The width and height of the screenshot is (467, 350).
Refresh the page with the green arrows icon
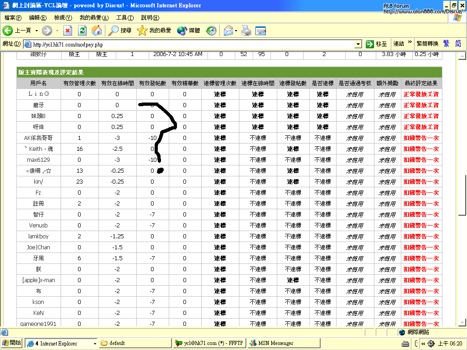coord(82,31)
